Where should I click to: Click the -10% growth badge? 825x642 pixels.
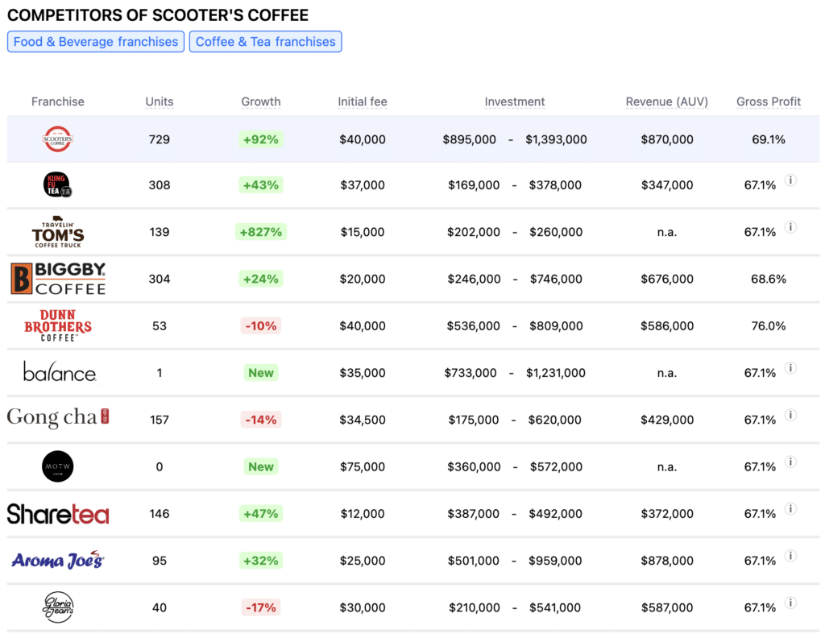click(x=261, y=326)
